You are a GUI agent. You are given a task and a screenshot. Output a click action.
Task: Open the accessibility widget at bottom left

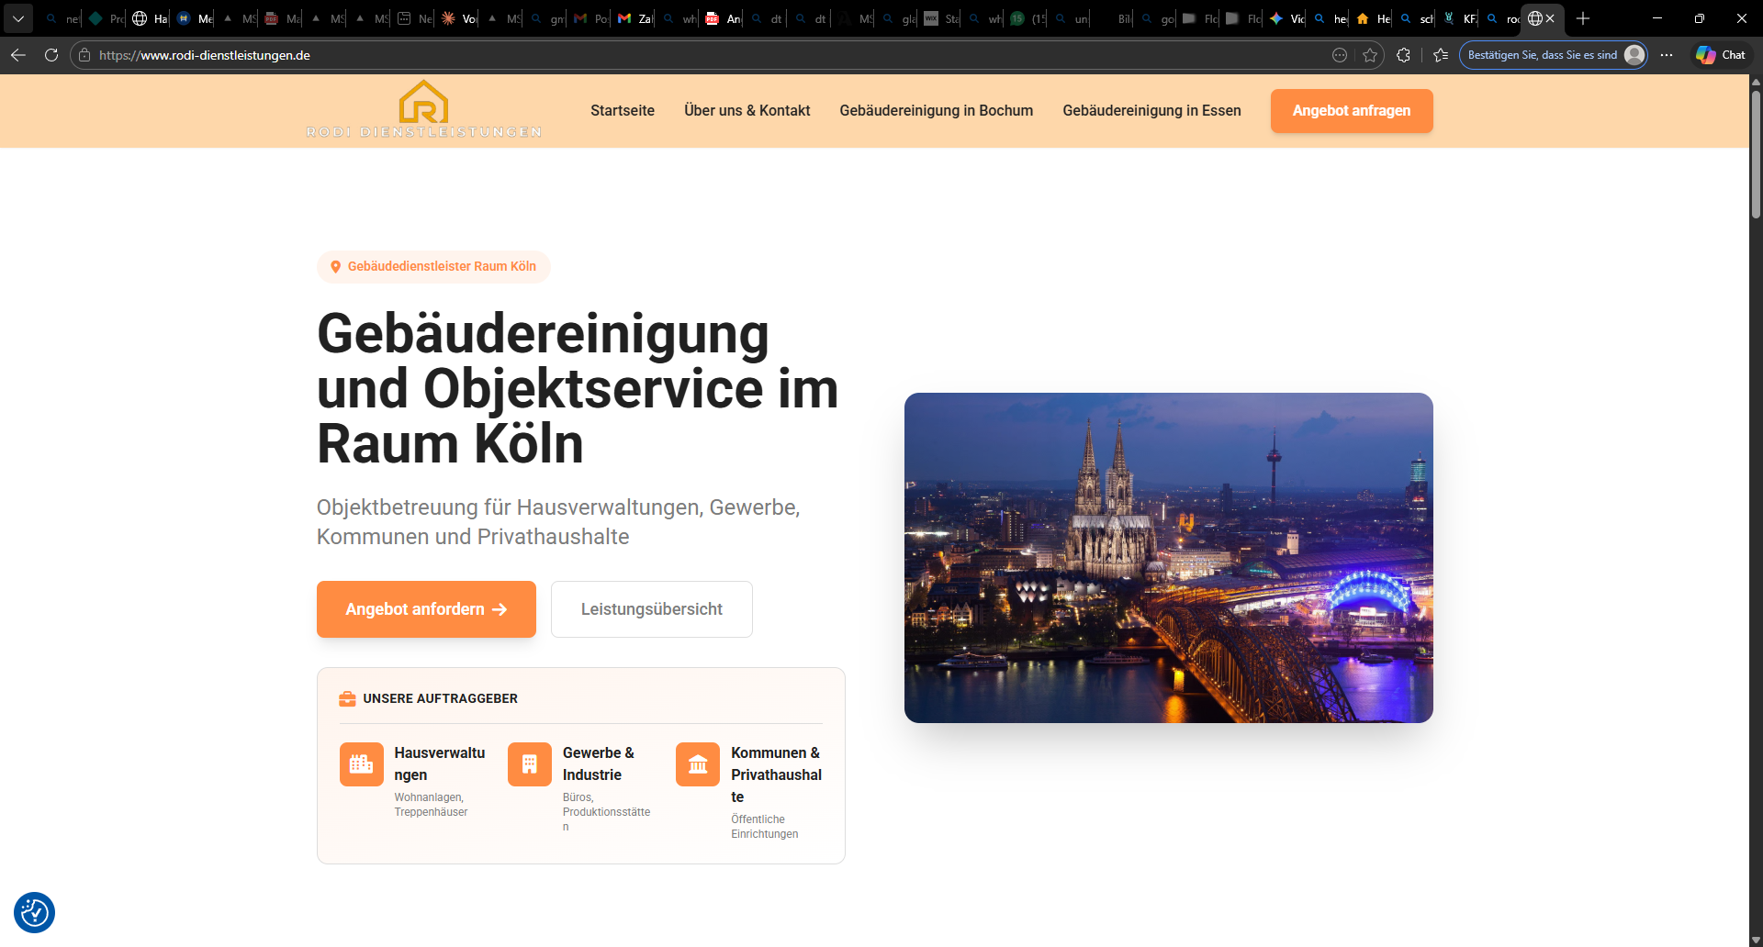(x=34, y=912)
